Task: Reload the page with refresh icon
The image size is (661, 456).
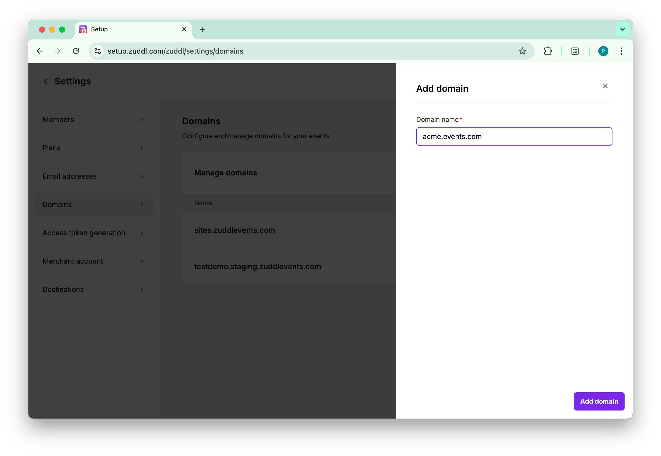Action: pos(76,51)
